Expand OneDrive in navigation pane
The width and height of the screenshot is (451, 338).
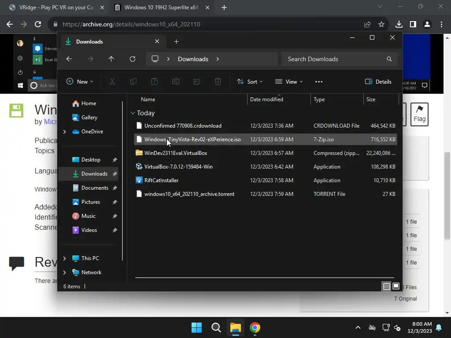point(64,132)
